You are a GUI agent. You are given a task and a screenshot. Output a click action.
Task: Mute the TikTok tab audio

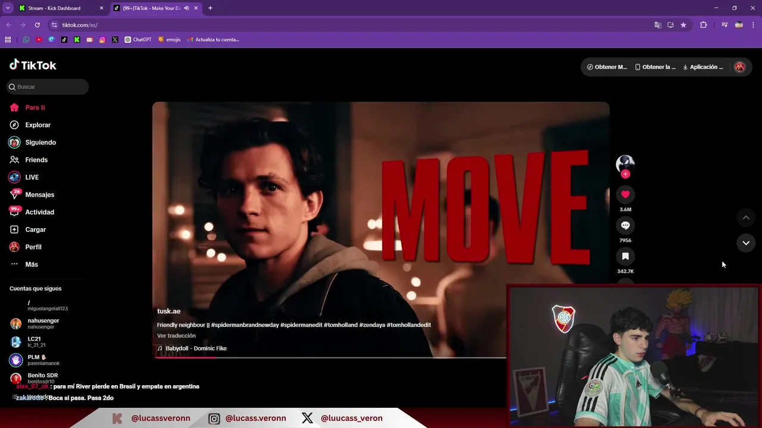point(187,8)
